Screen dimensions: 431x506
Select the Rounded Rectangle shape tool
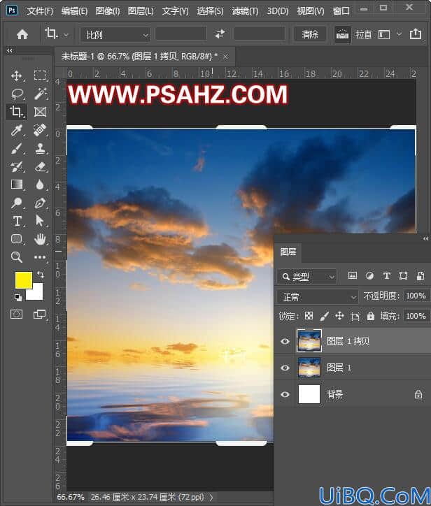[17, 239]
